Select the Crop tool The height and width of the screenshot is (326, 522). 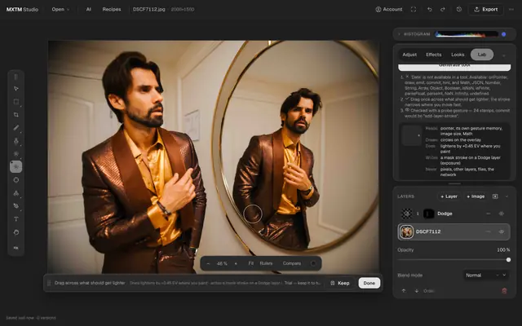[16, 115]
